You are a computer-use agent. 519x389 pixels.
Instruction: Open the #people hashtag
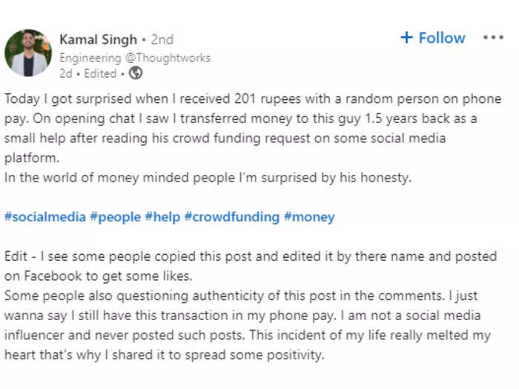click(115, 217)
